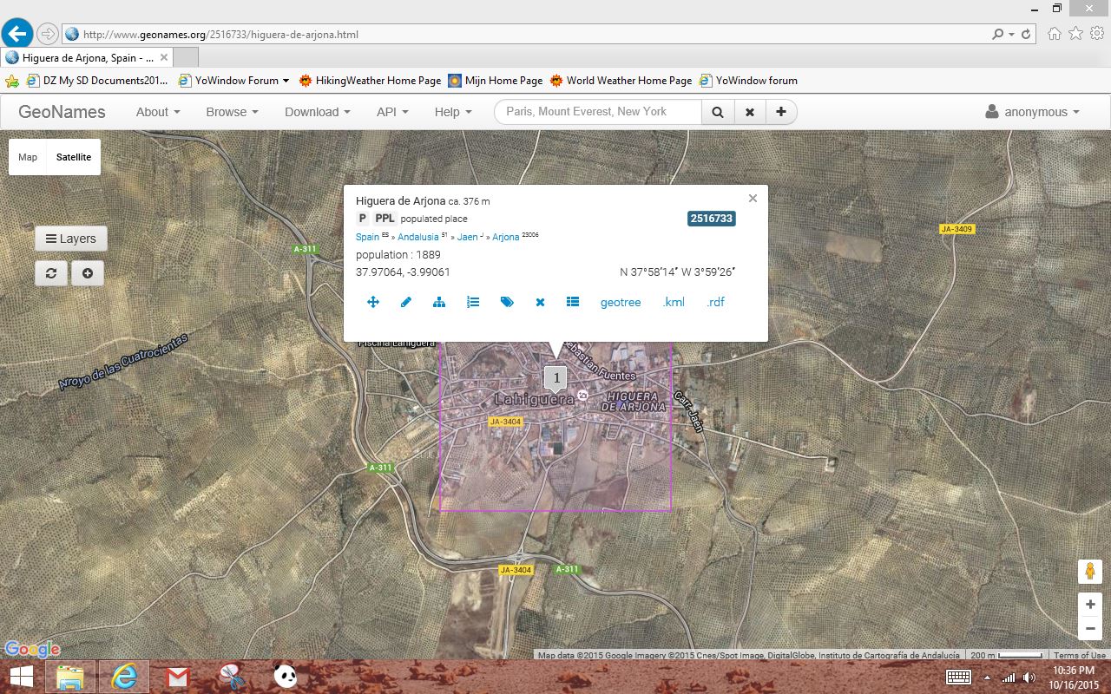The image size is (1111, 694).
Task: Click the numbered list icon in popup
Action: (473, 302)
